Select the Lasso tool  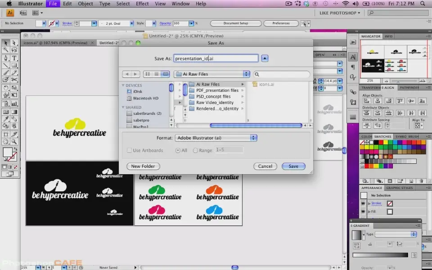click(14, 50)
